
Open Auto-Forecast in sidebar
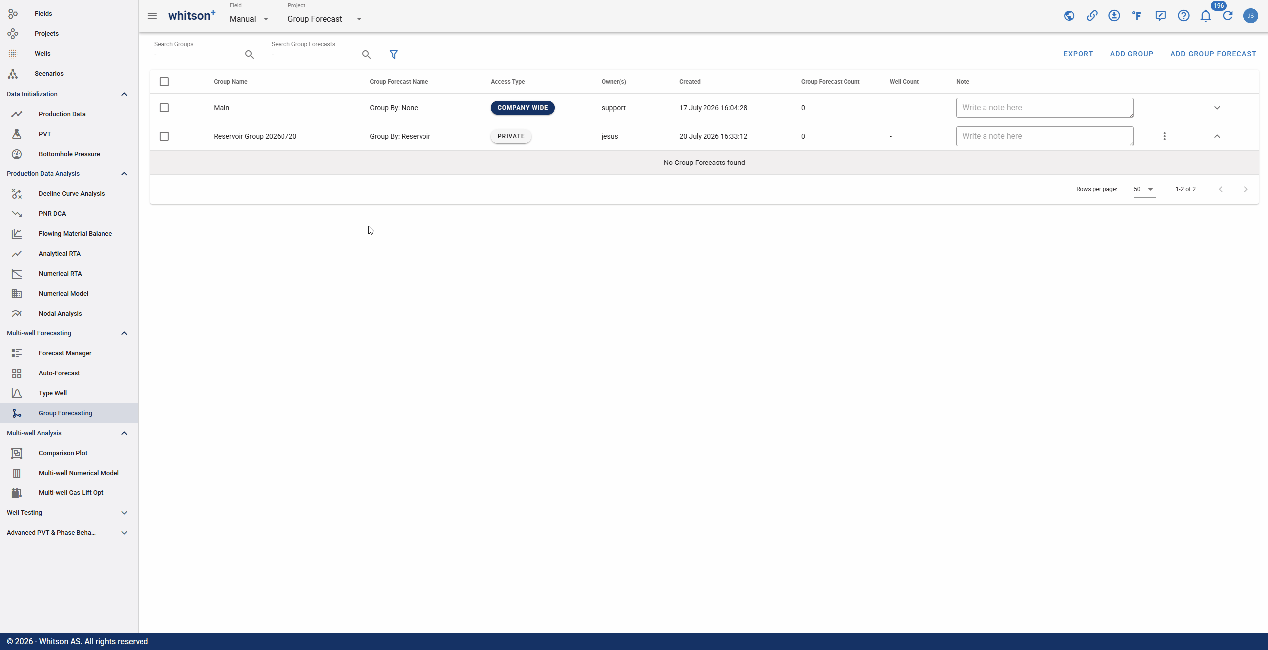tap(69, 373)
